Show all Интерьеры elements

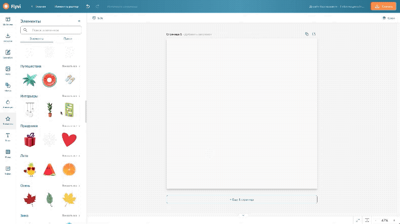(71, 96)
